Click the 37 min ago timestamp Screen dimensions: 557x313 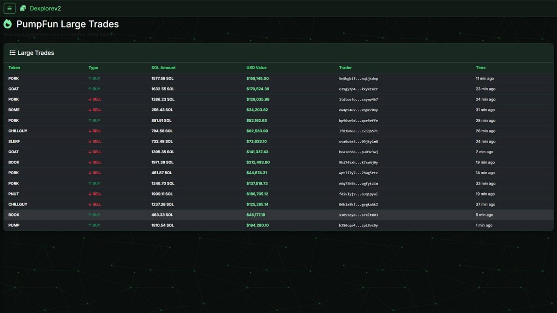(486, 204)
